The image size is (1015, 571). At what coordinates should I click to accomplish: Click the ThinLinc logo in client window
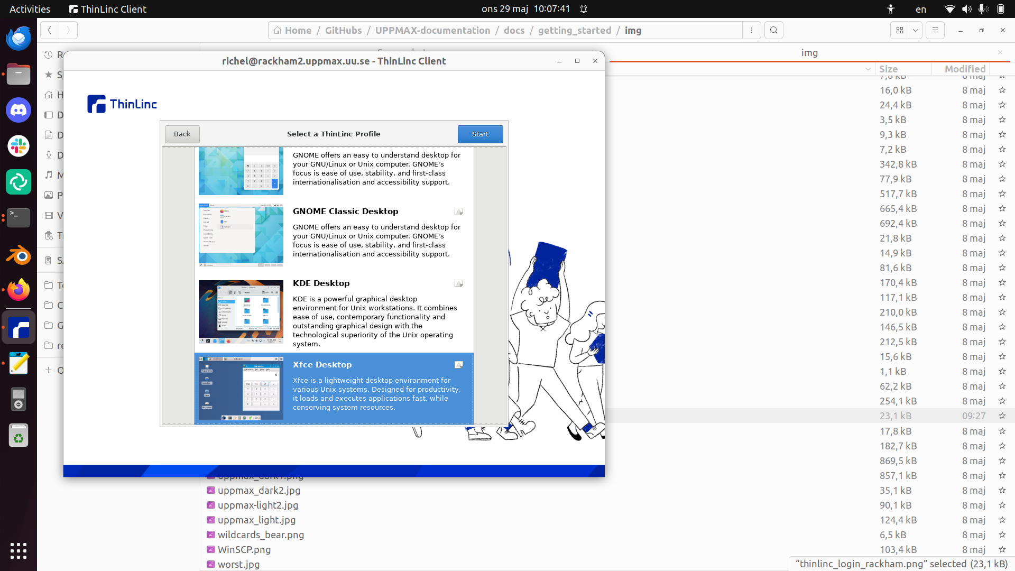click(x=122, y=104)
